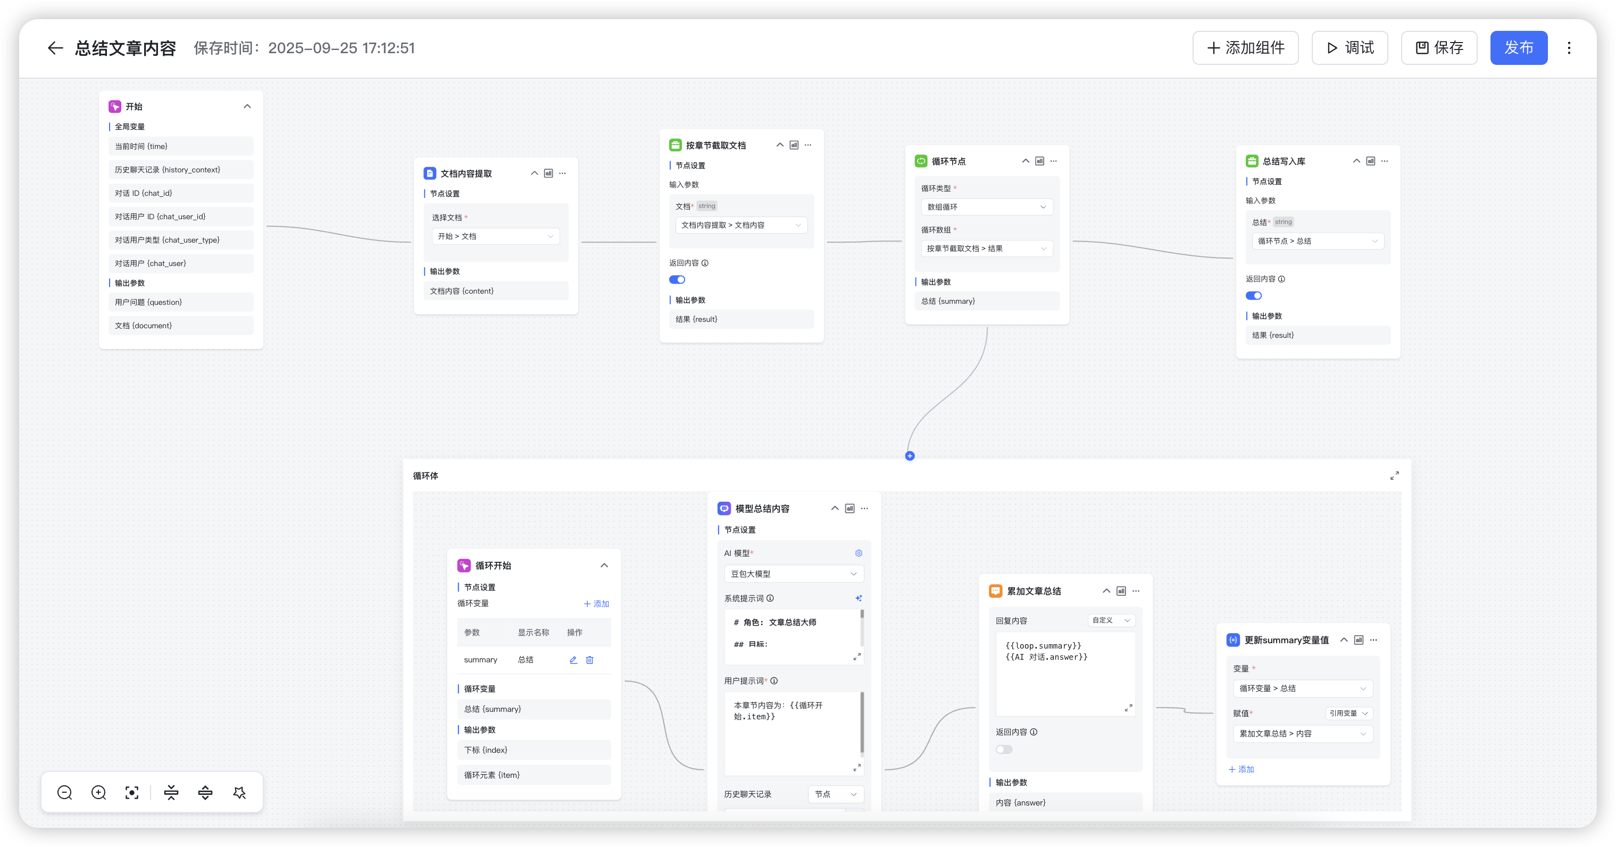The image size is (1616, 847).
Task: Click the user prompt text field
Action: click(792, 731)
